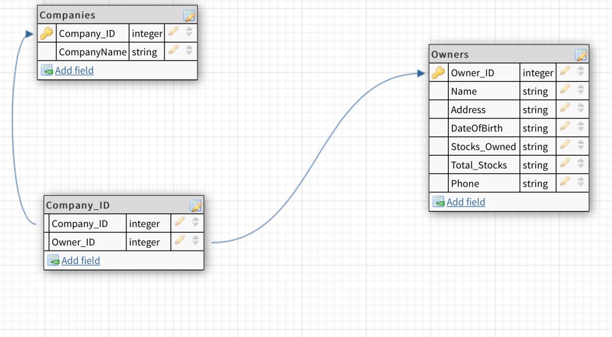This screenshot has width=612, height=337.
Task: Click the pencil icon on the Address row
Action: click(565, 108)
